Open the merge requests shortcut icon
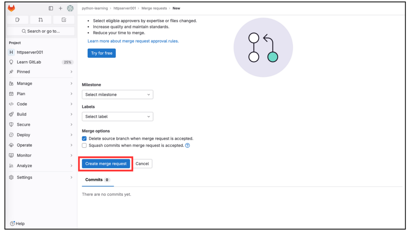 pyautogui.click(x=41, y=20)
